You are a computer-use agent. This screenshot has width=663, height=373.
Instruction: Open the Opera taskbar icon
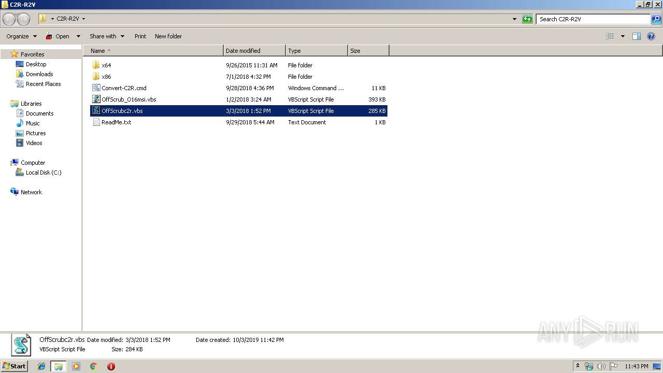111,366
